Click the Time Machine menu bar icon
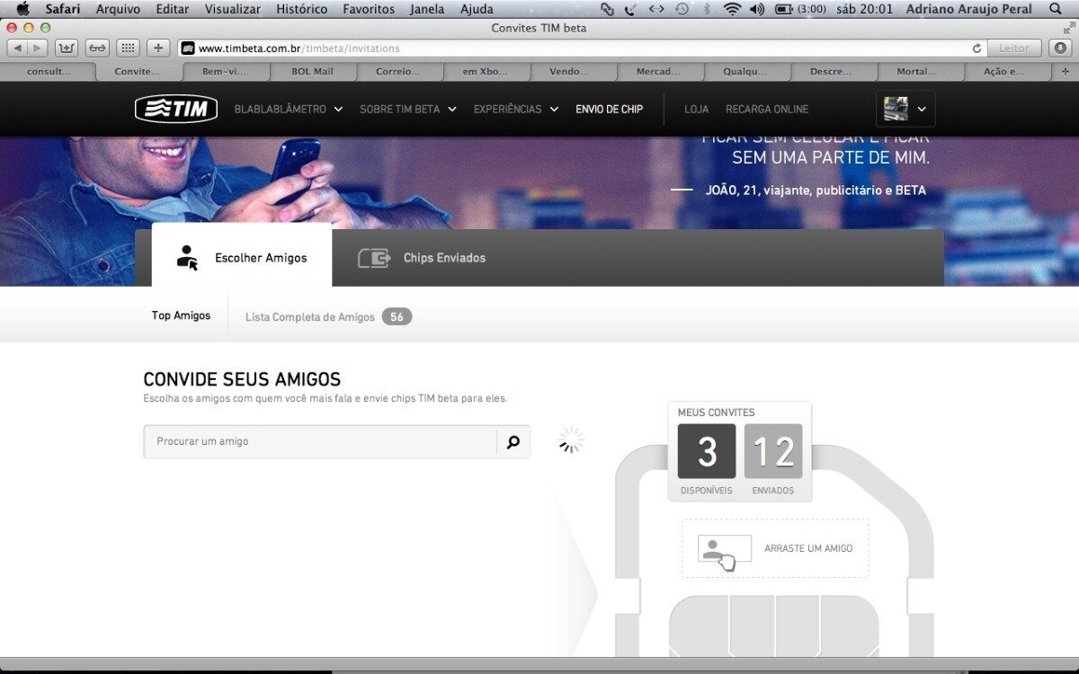 (x=682, y=9)
